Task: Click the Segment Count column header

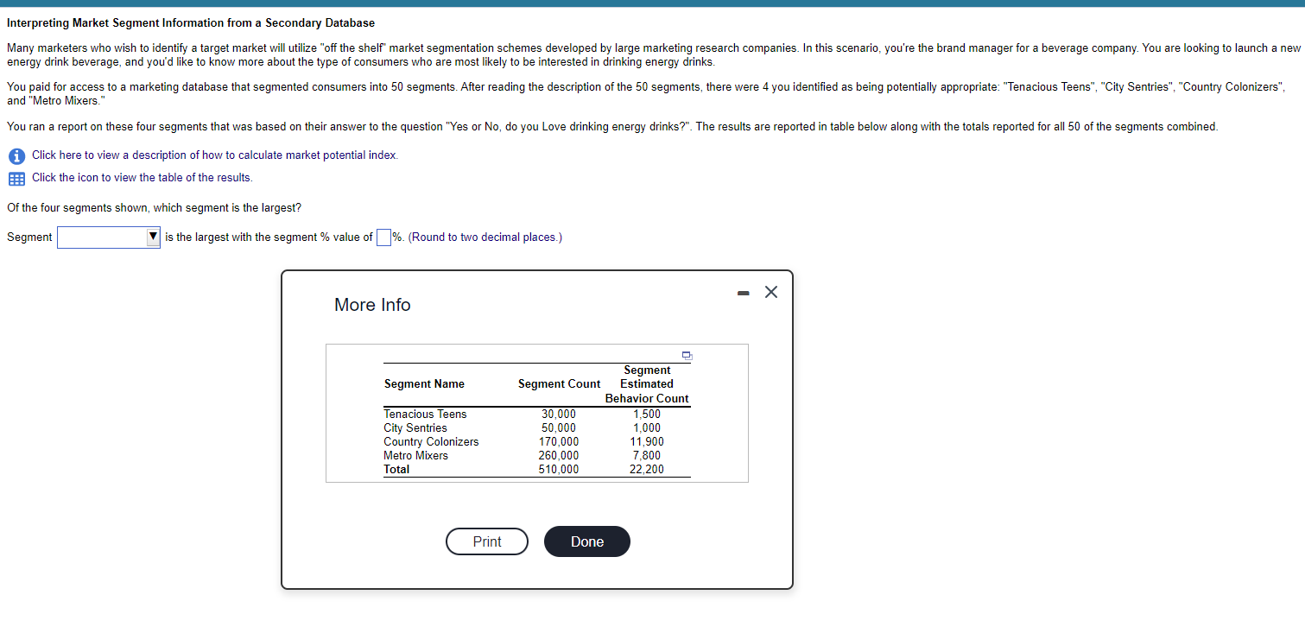Action: click(558, 383)
